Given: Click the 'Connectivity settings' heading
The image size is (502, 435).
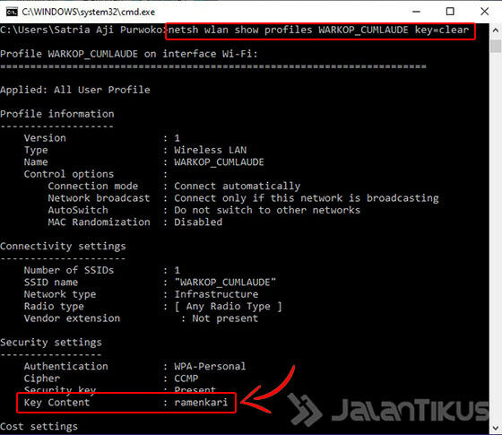Looking at the screenshot, I should tap(63, 247).
